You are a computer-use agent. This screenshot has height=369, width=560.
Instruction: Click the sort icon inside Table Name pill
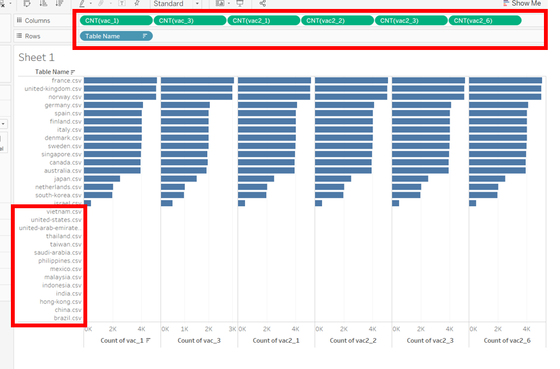[x=145, y=37]
